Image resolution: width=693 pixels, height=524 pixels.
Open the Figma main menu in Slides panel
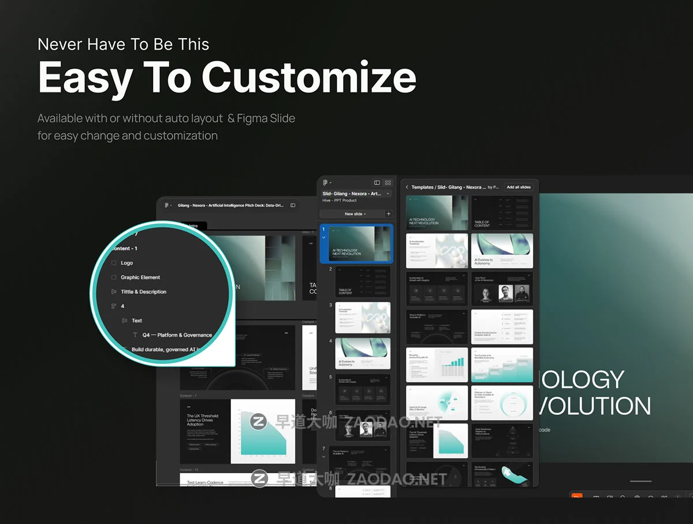326,183
